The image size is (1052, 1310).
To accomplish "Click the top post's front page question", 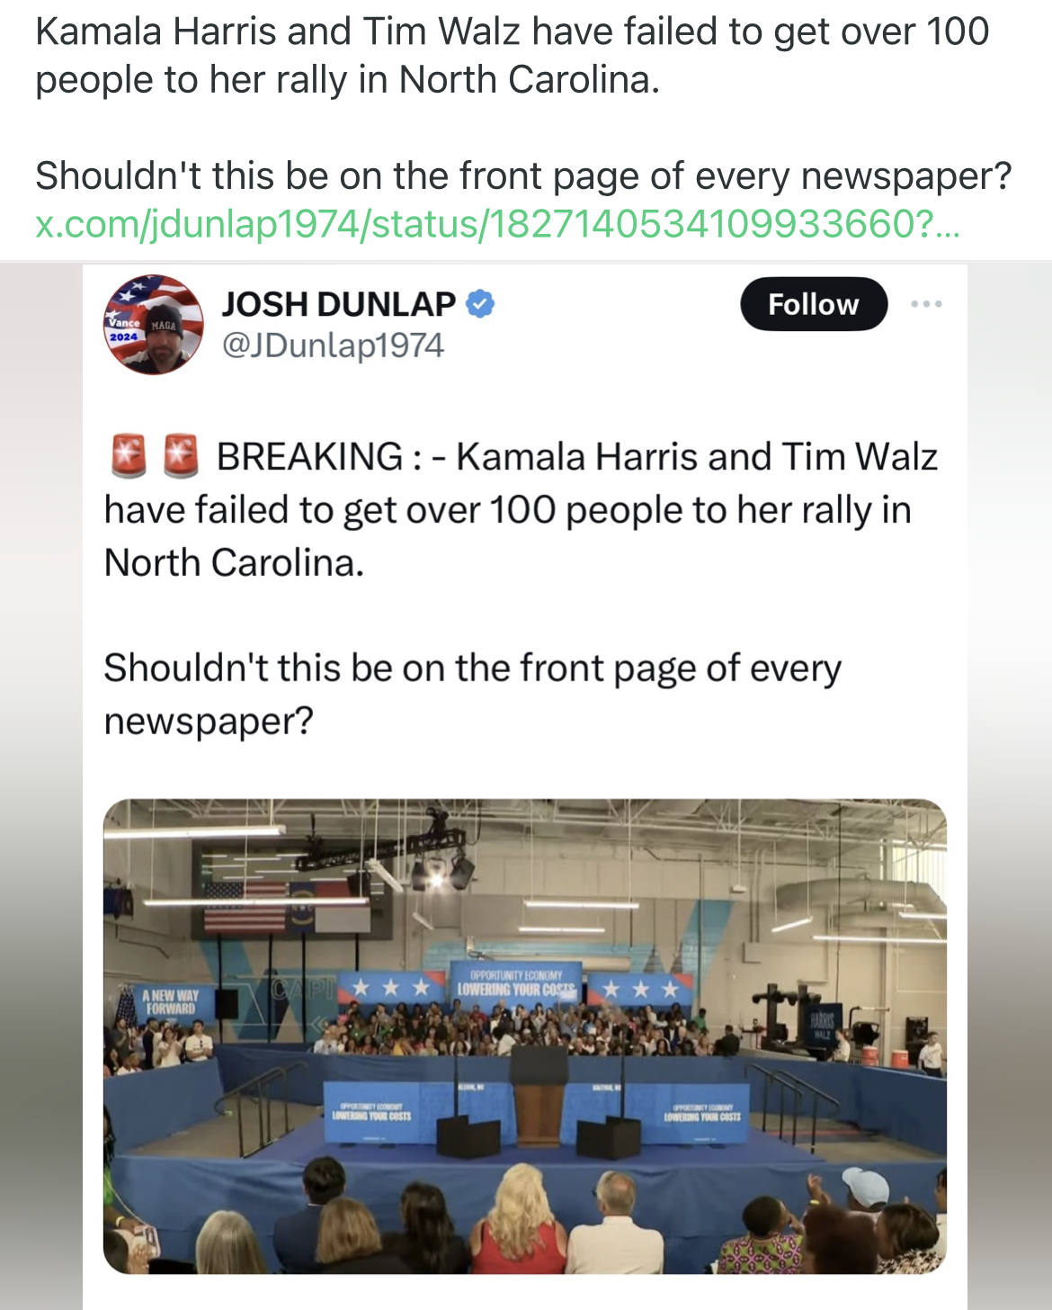I will 523,175.
